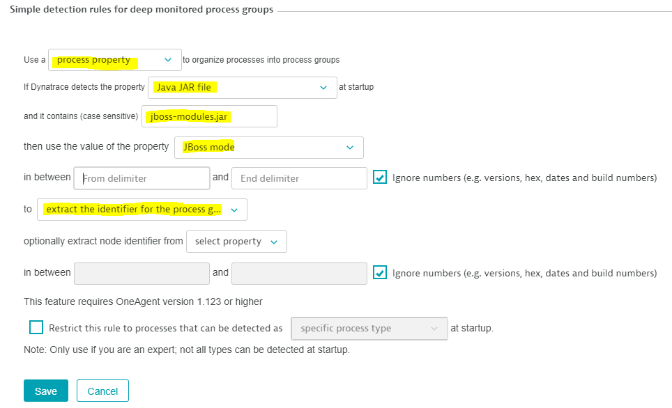Open the "select property" node identifier dropdown
The width and height of the screenshot is (672, 408).
[x=236, y=242]
